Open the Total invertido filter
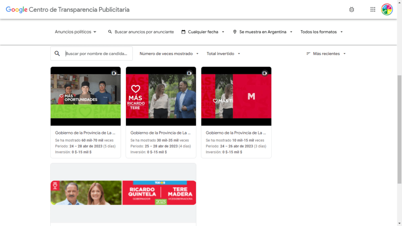402x226 pixels. (x=223, y=54)
